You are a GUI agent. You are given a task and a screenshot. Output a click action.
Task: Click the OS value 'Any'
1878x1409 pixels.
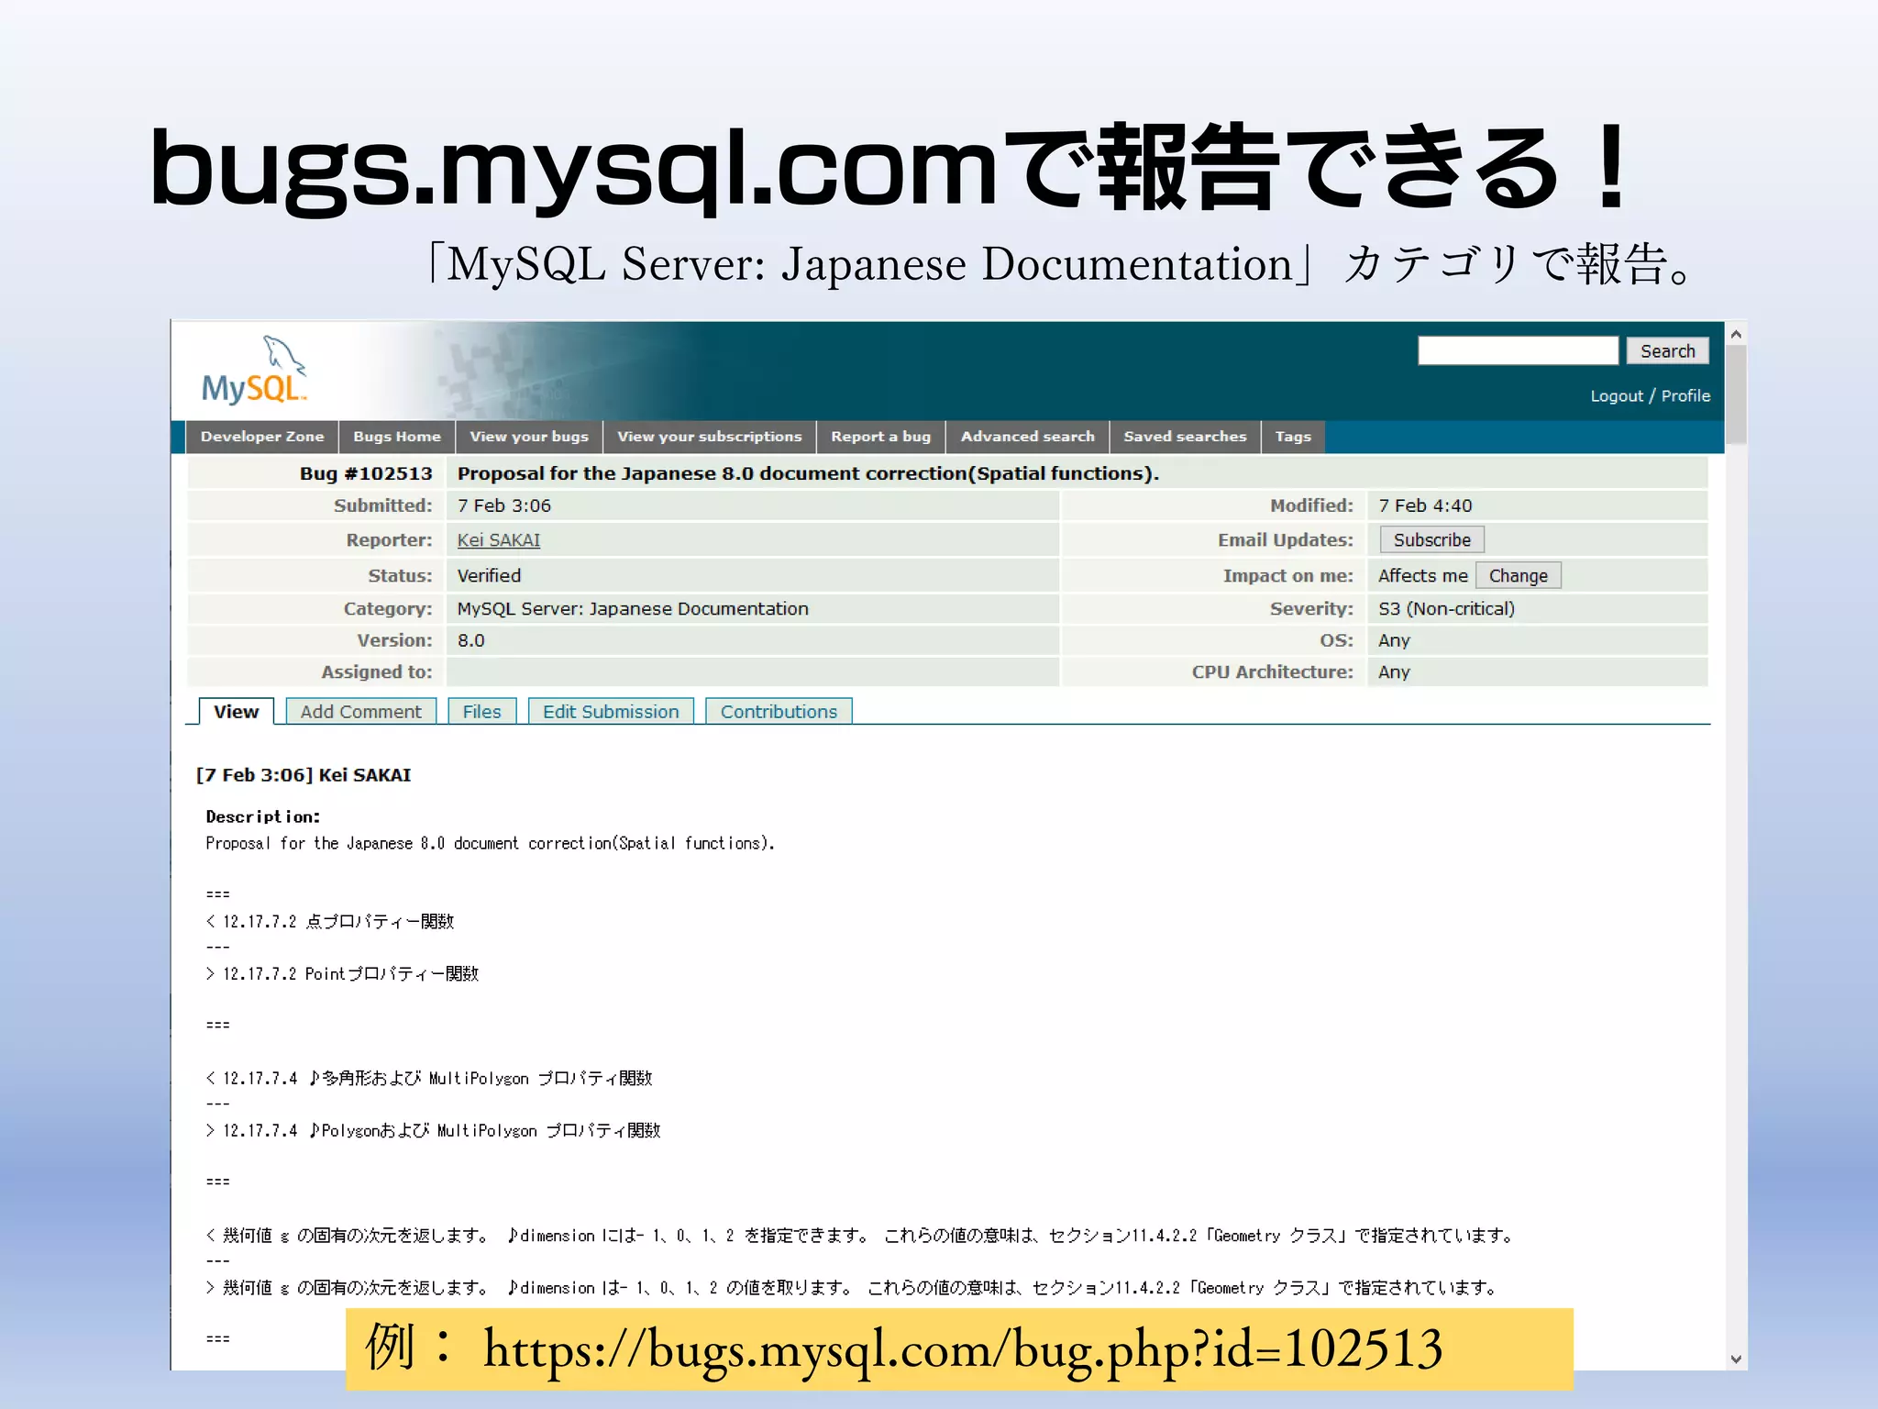[1394, 640]
